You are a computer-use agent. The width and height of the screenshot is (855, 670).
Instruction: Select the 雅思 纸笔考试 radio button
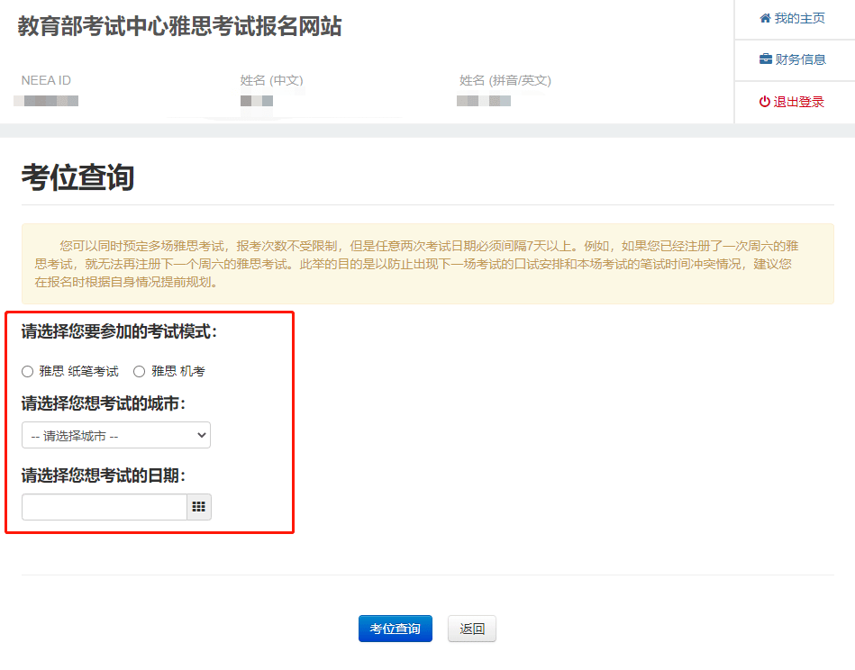click(x=28, y=372)
